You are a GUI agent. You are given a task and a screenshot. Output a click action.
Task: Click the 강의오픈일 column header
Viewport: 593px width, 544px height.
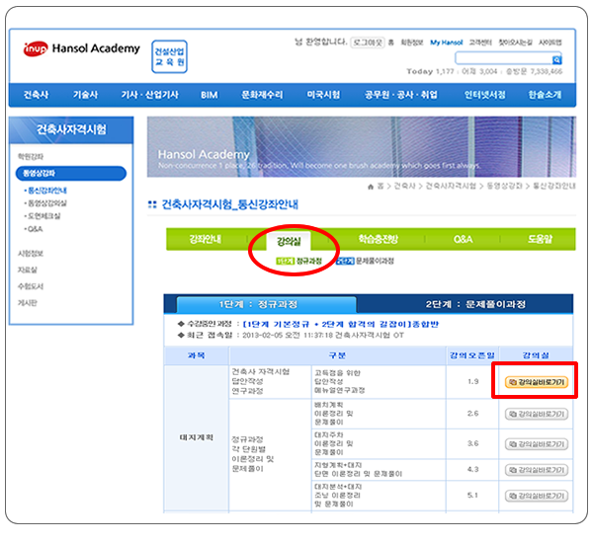tap(472, 355)
